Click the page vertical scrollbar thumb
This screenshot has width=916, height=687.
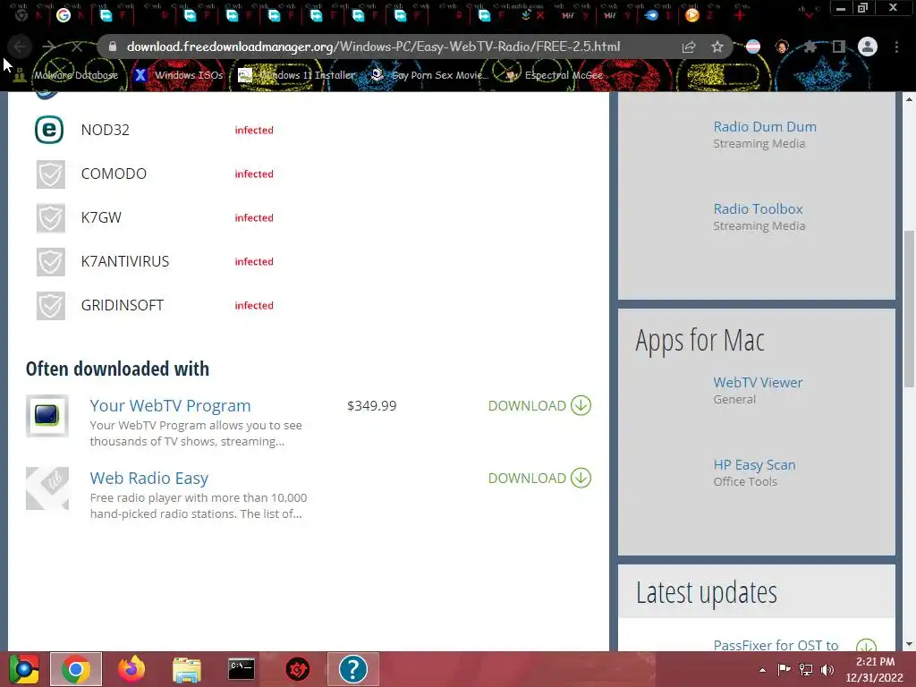pyautogui.click(x=909, y=309)
